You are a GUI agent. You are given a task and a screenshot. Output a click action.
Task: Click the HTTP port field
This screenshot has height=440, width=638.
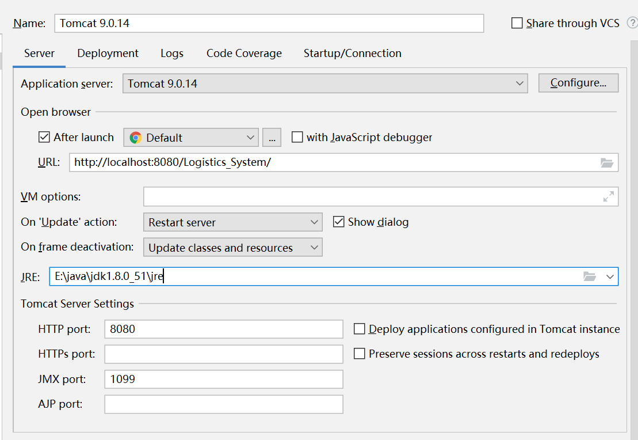click(x=224, y=329)
